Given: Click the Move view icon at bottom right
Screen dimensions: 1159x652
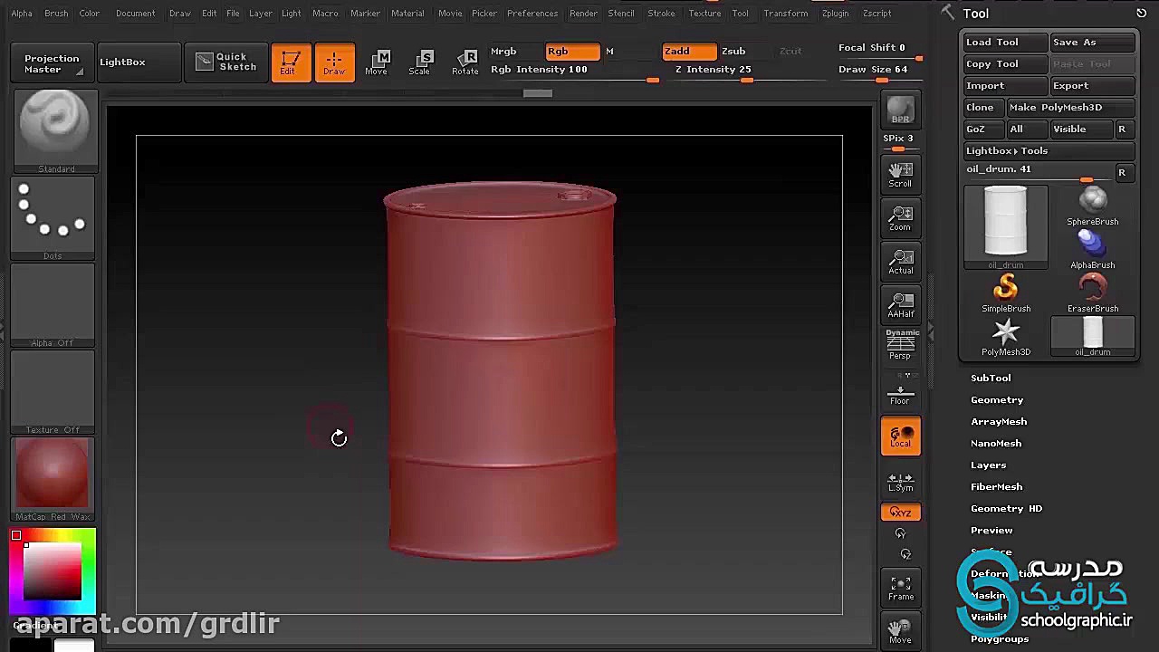Looking at the screenshot, I should 900,631.
